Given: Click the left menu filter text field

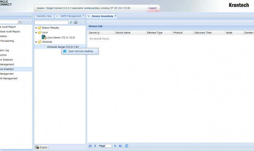Looking at the screenshot, I should coord(9,22).
